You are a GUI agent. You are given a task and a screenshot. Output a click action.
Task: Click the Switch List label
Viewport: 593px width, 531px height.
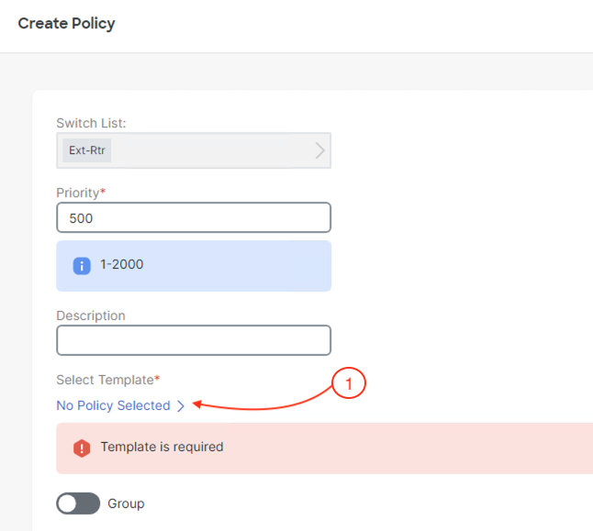[x=91, y=123]
